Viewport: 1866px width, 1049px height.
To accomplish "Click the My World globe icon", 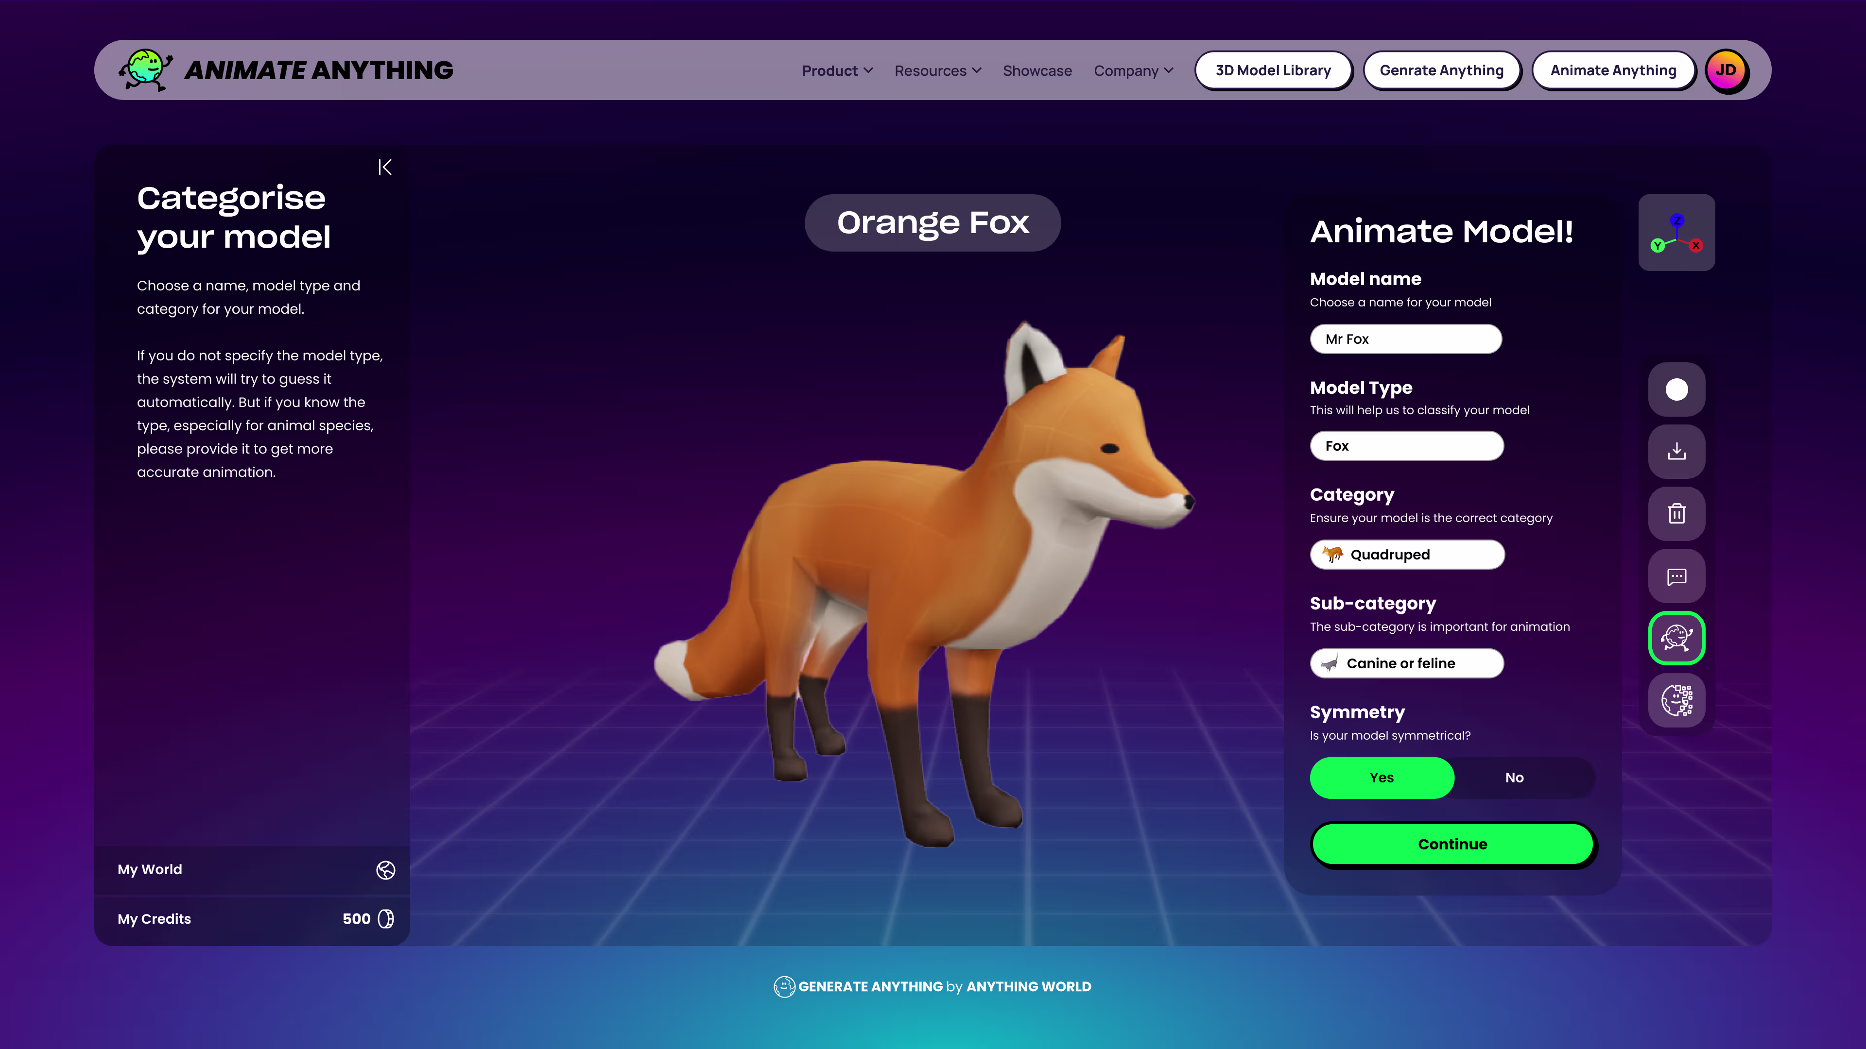I will pos(385,869).
